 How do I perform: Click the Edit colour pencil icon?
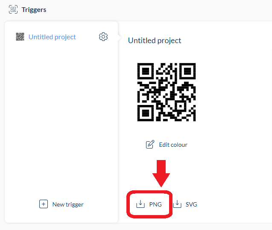click(150, 144)
